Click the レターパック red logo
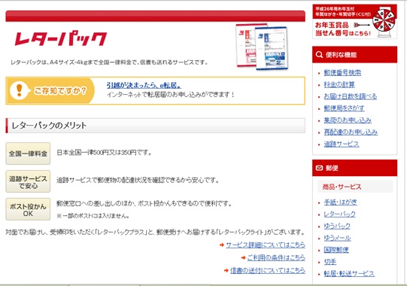The image size is (407, 286). [61, 38]
